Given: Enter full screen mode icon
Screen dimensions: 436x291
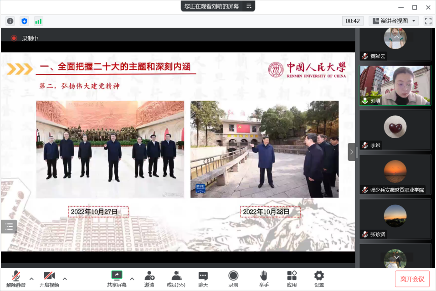Looking at the screenshot, I should (428, 21).
